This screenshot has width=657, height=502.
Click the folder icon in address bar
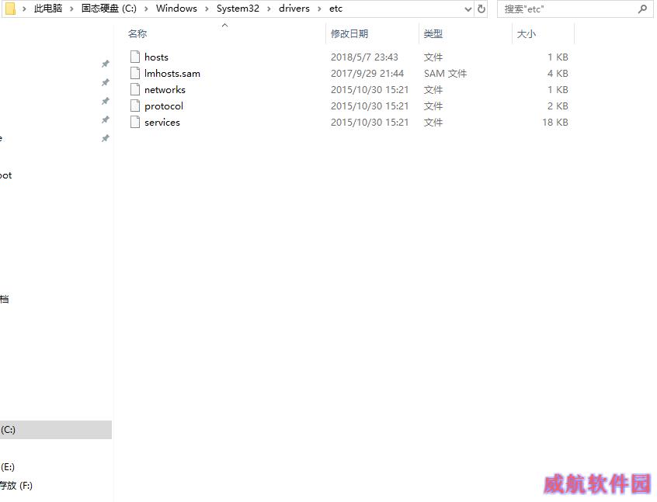(x=9, y=9)
